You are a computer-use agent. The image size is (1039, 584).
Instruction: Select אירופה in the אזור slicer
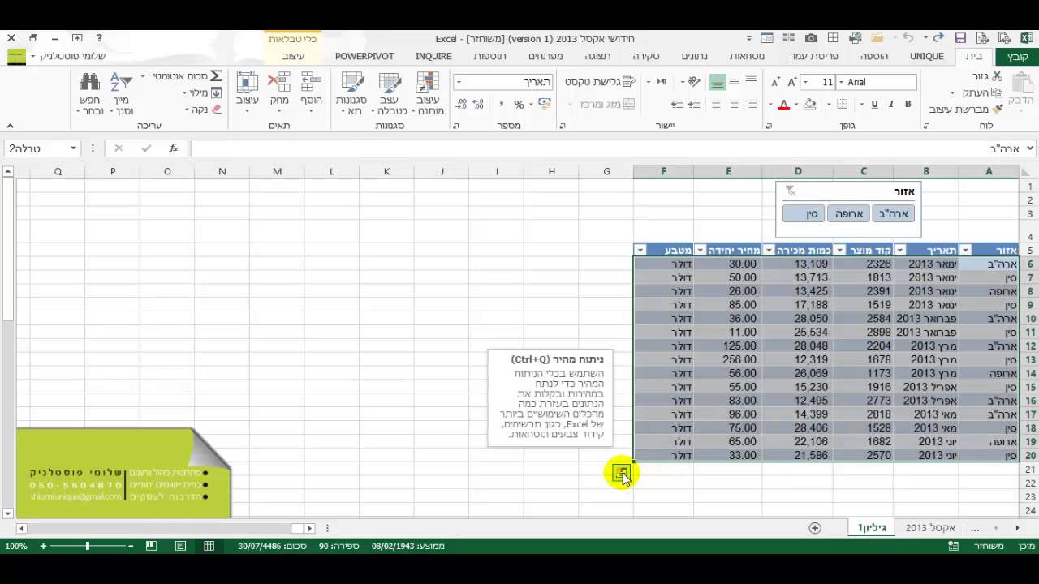pyautogui.click(x=848, y=213)
